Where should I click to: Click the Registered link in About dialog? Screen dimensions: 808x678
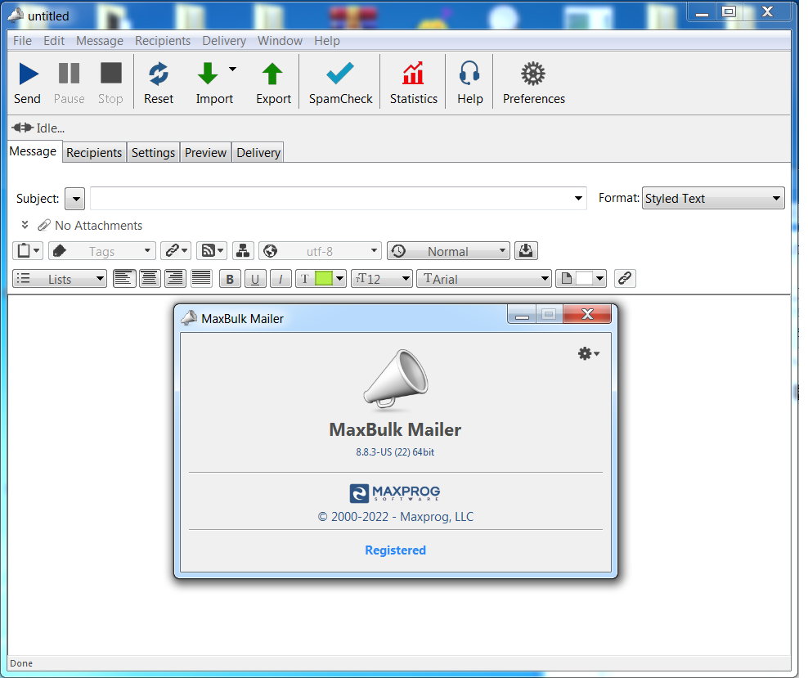click(395, 550)
